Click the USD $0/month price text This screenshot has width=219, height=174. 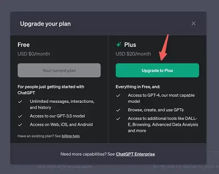[34, 54]
